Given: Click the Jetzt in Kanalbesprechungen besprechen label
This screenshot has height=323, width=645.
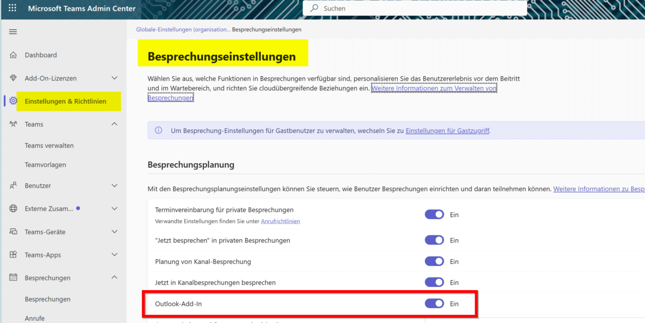Looking at the screenshot, I should (216, 282).
